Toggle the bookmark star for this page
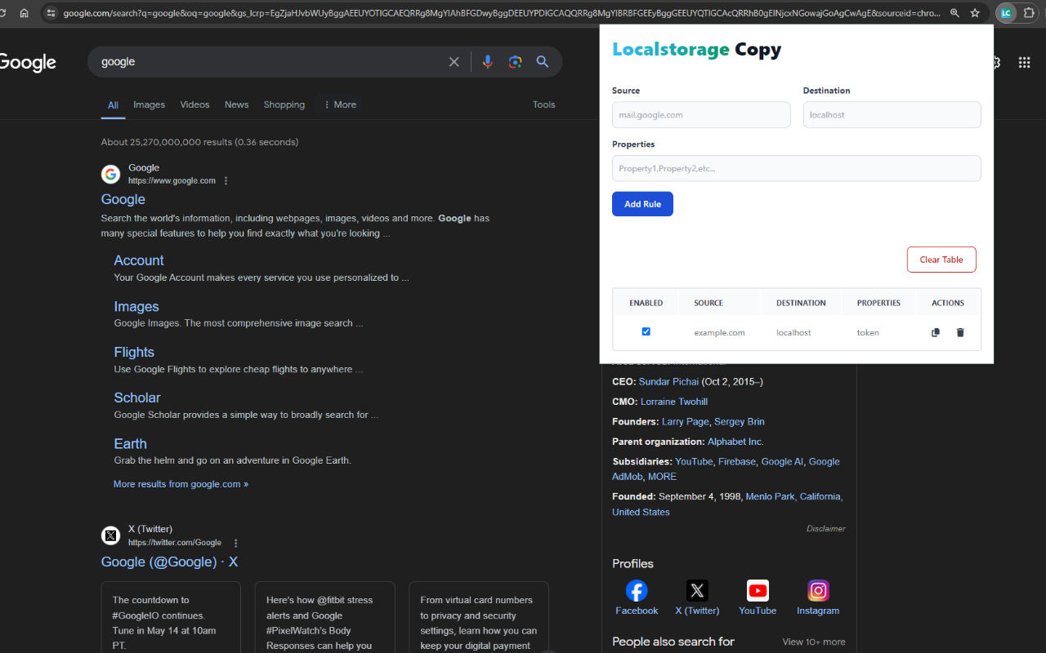The image size is (1046, 653). click(974, 13)
